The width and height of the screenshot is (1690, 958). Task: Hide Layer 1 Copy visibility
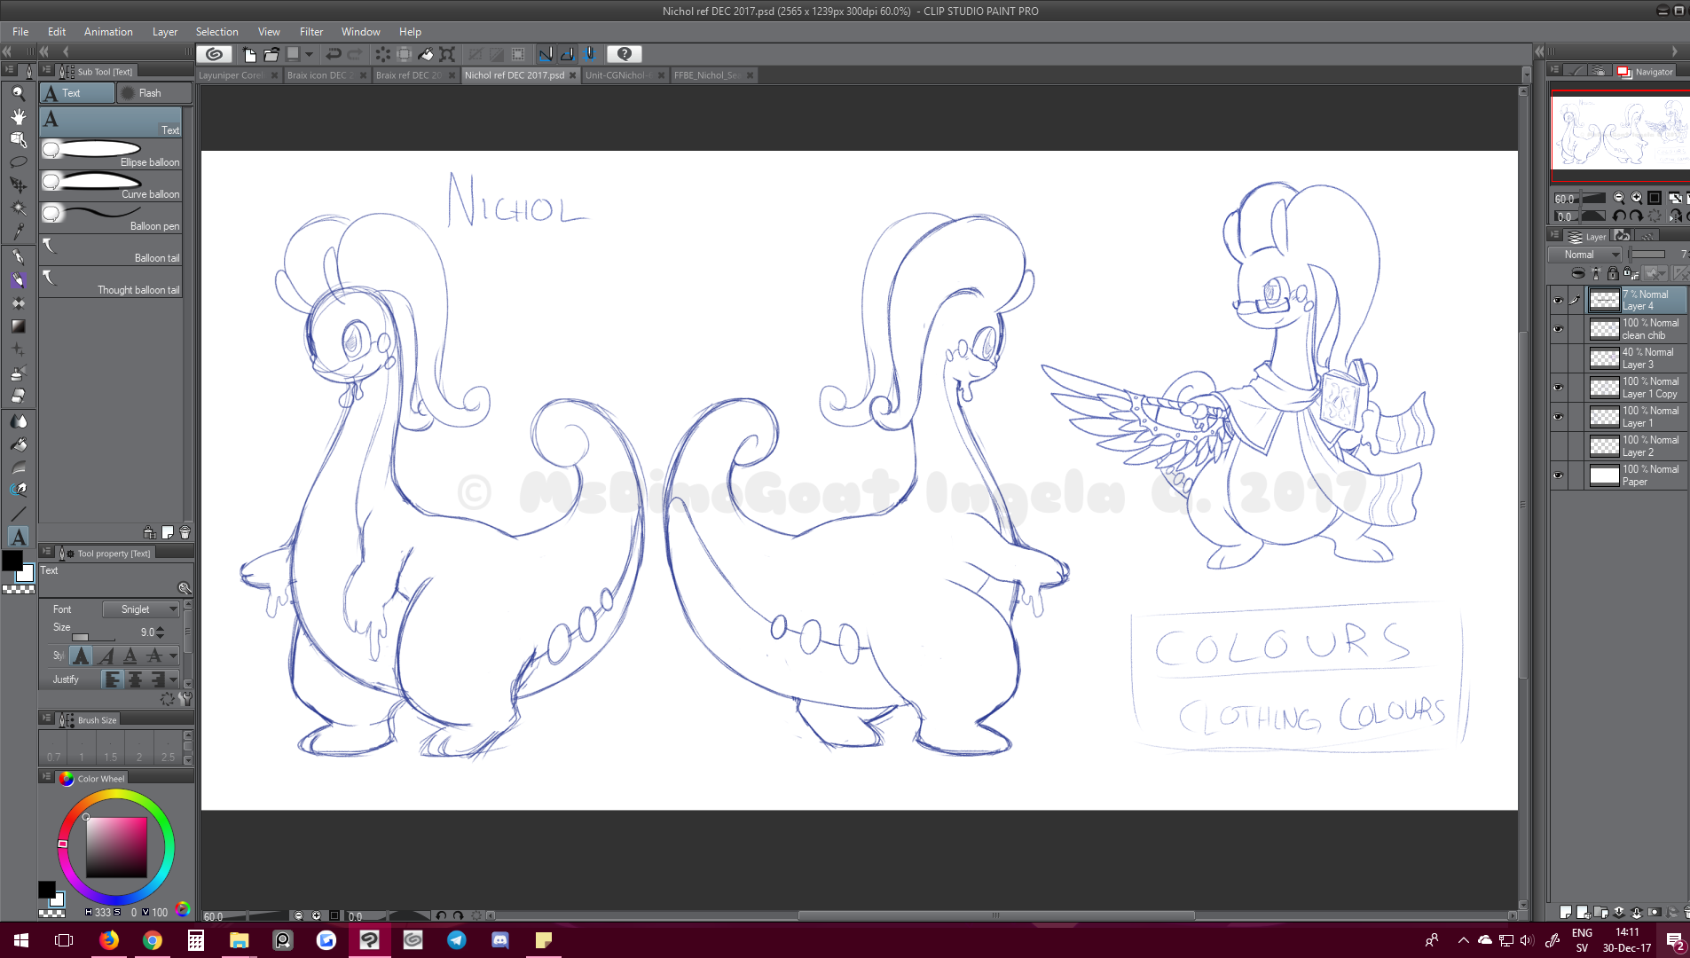pyautogui.click(x=1558, y=388)
